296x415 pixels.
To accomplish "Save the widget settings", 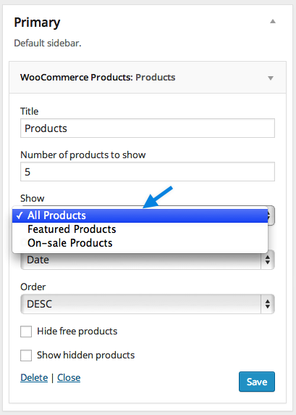I will pos(257,382).
